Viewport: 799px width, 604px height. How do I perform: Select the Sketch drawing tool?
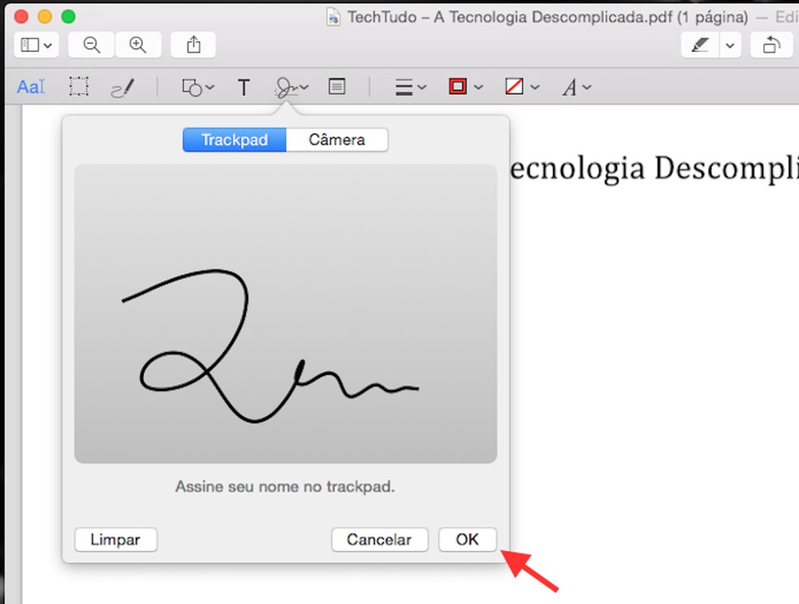coord(123,87)
